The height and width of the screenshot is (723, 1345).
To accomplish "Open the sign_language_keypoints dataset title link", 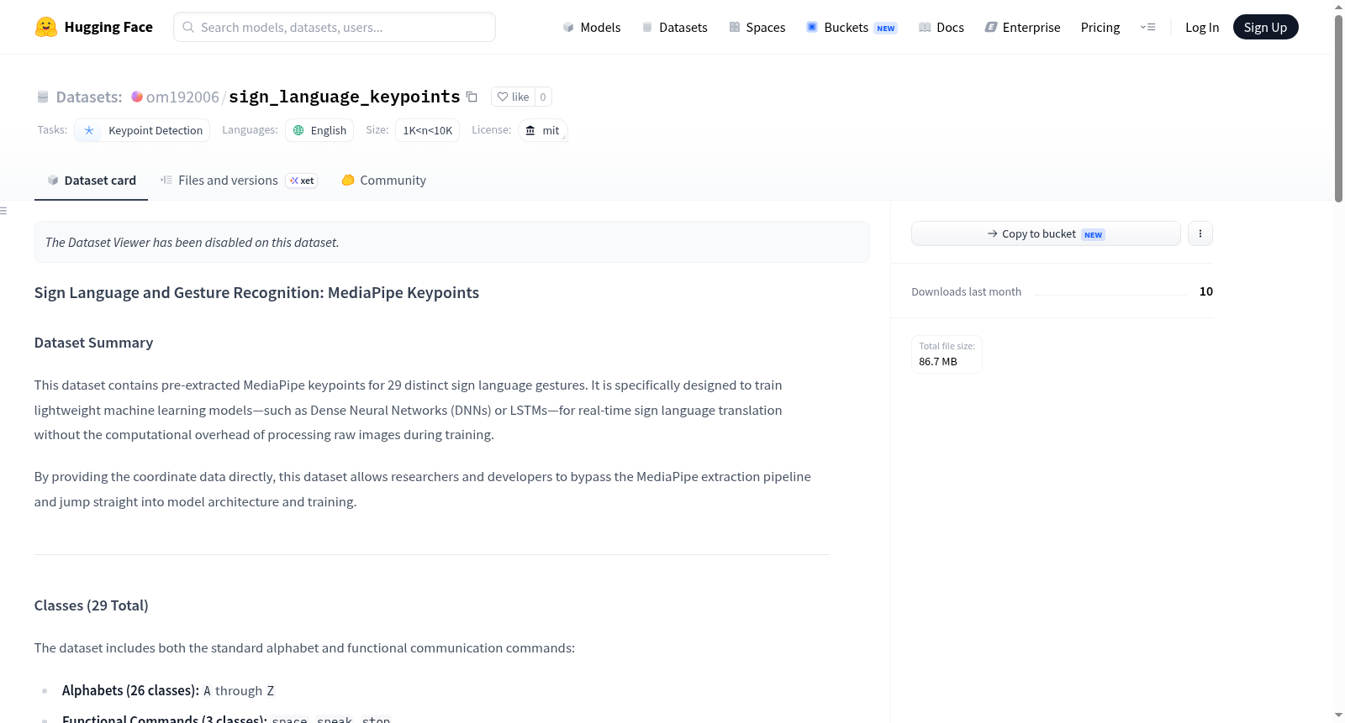I will 345,97.
